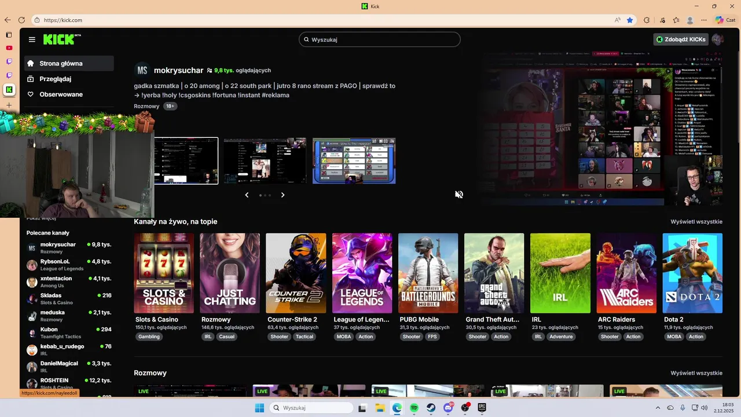Screen dimensions: 741x417
Task: Click the KICK logo
Action: click(x=62, y=39)
